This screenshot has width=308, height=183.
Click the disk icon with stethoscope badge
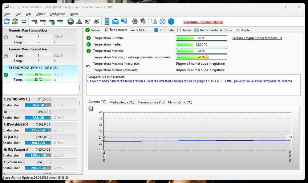point(34,22)
